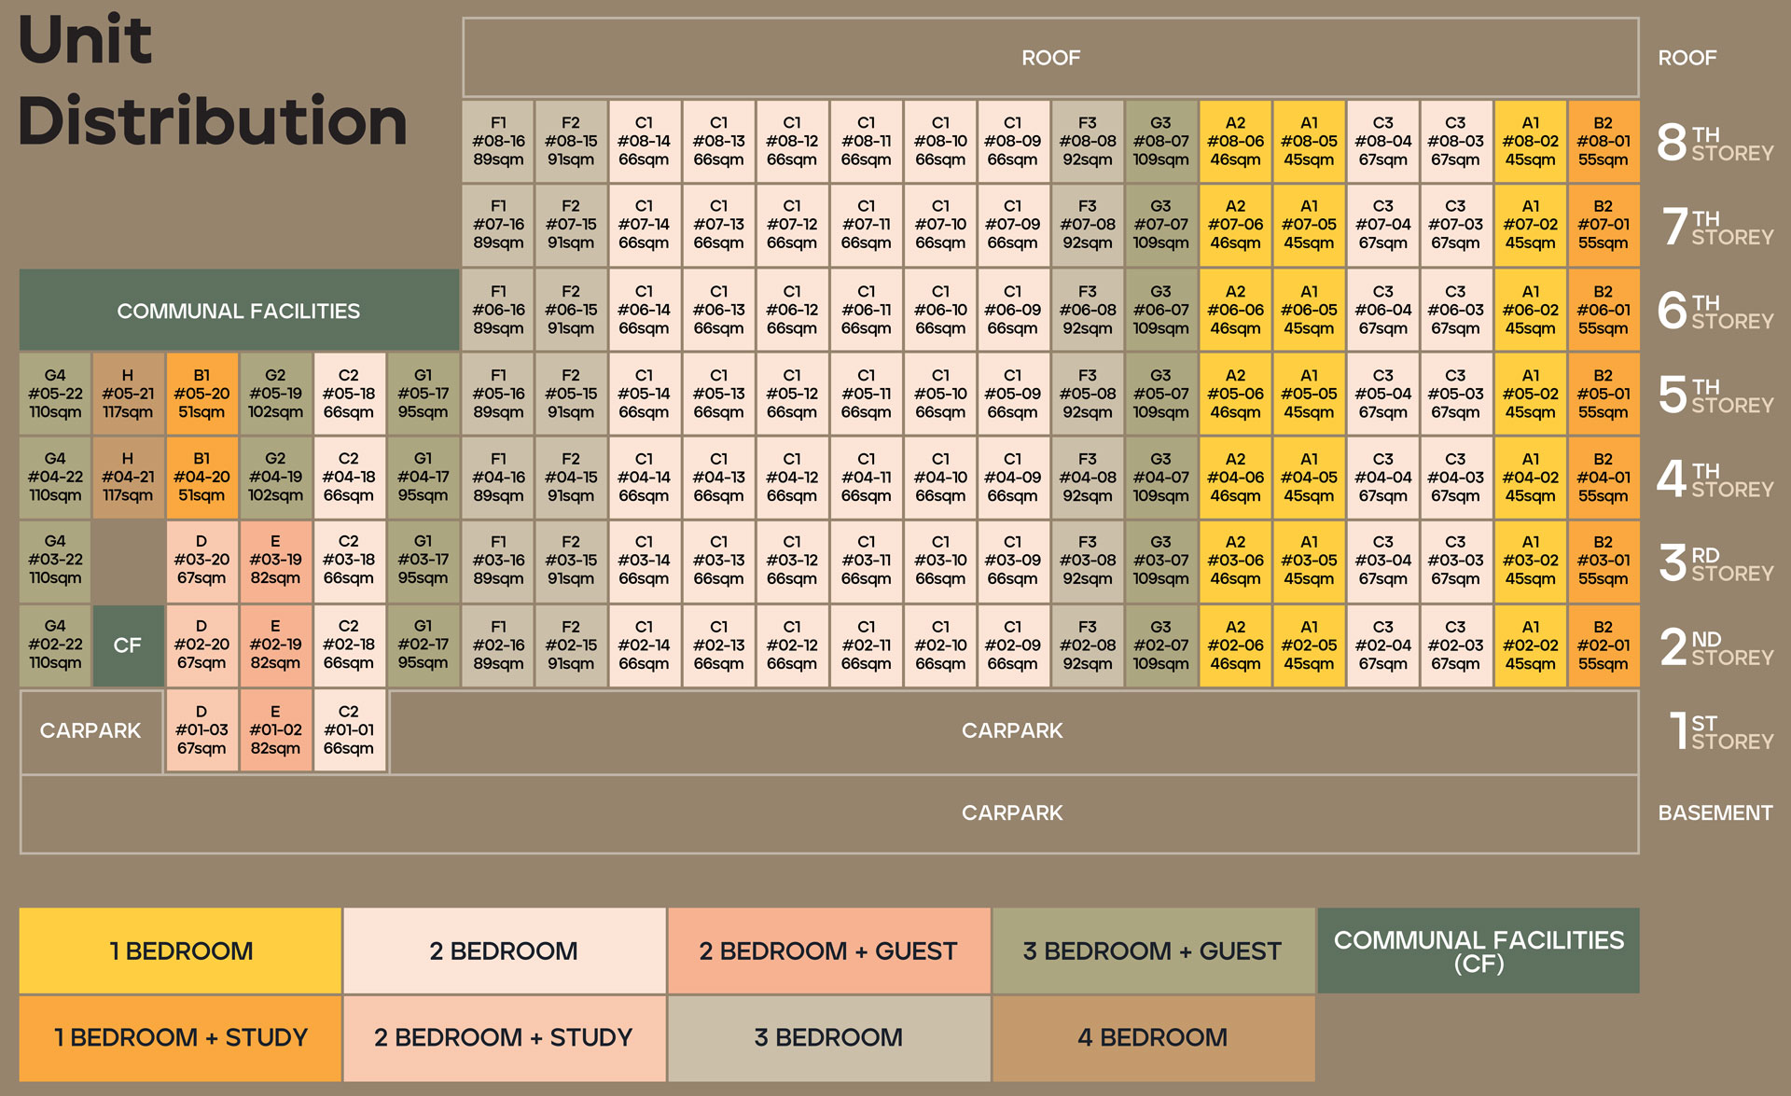Select unit C3 #08-04 67sqm
The height and width of the screenshot is (1096, 1791).
[x=1382, y=141]
